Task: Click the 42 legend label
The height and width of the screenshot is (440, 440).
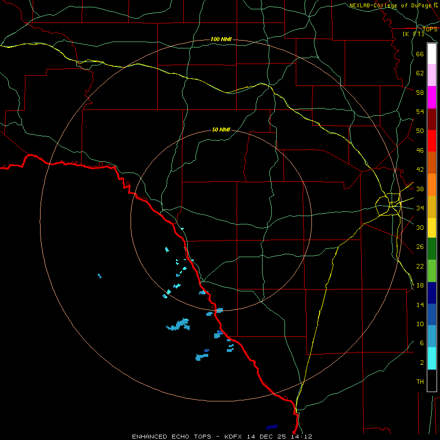Action: [x=420, y=170]
